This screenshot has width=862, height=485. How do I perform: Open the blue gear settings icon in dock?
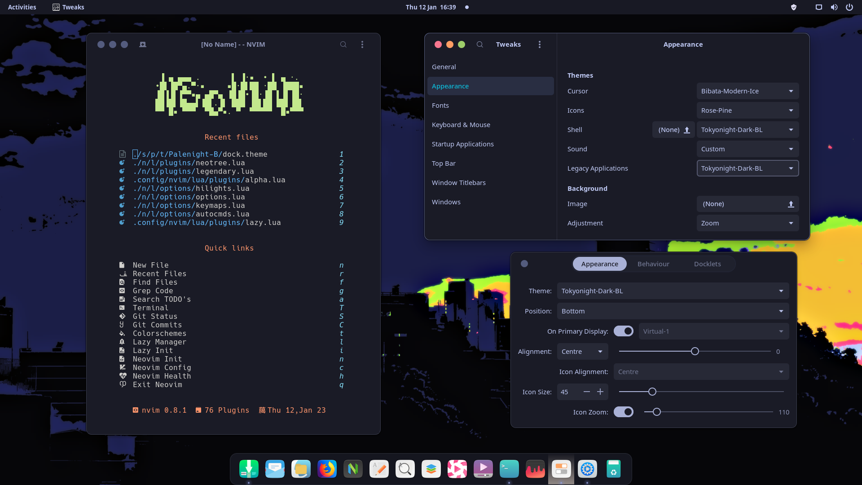coord(587,469)
